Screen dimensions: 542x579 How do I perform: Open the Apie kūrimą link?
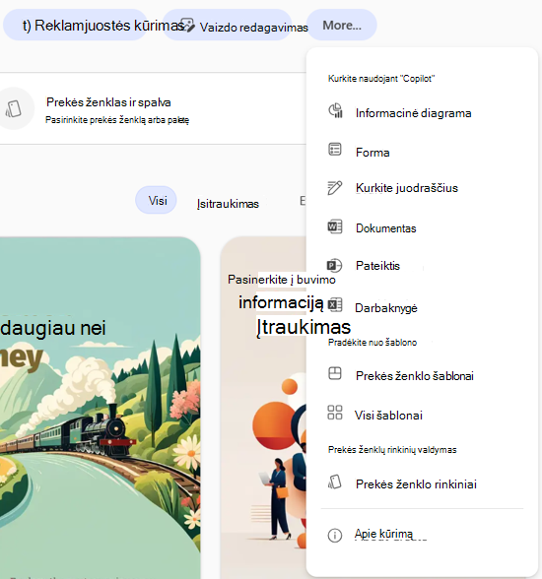[383, 534]
